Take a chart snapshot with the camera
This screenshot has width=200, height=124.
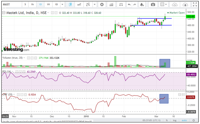(x=153, y=5)
